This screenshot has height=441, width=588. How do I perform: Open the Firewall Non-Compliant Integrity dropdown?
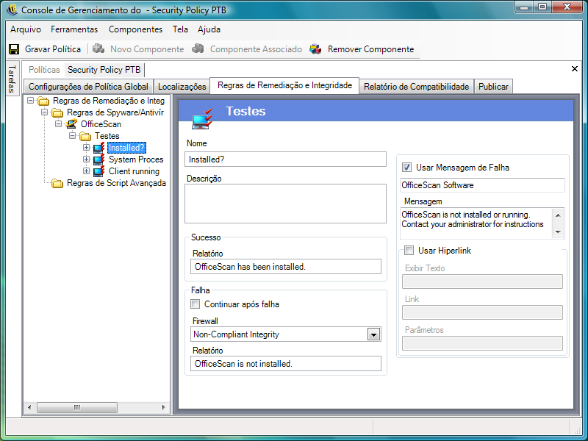(x=373, y=334)
